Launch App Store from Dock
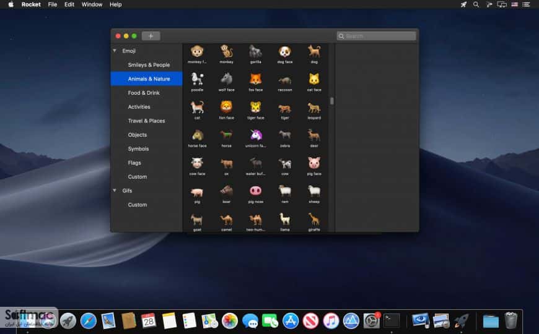The height and width of the screenshot is (334, 539). point(291,321)
